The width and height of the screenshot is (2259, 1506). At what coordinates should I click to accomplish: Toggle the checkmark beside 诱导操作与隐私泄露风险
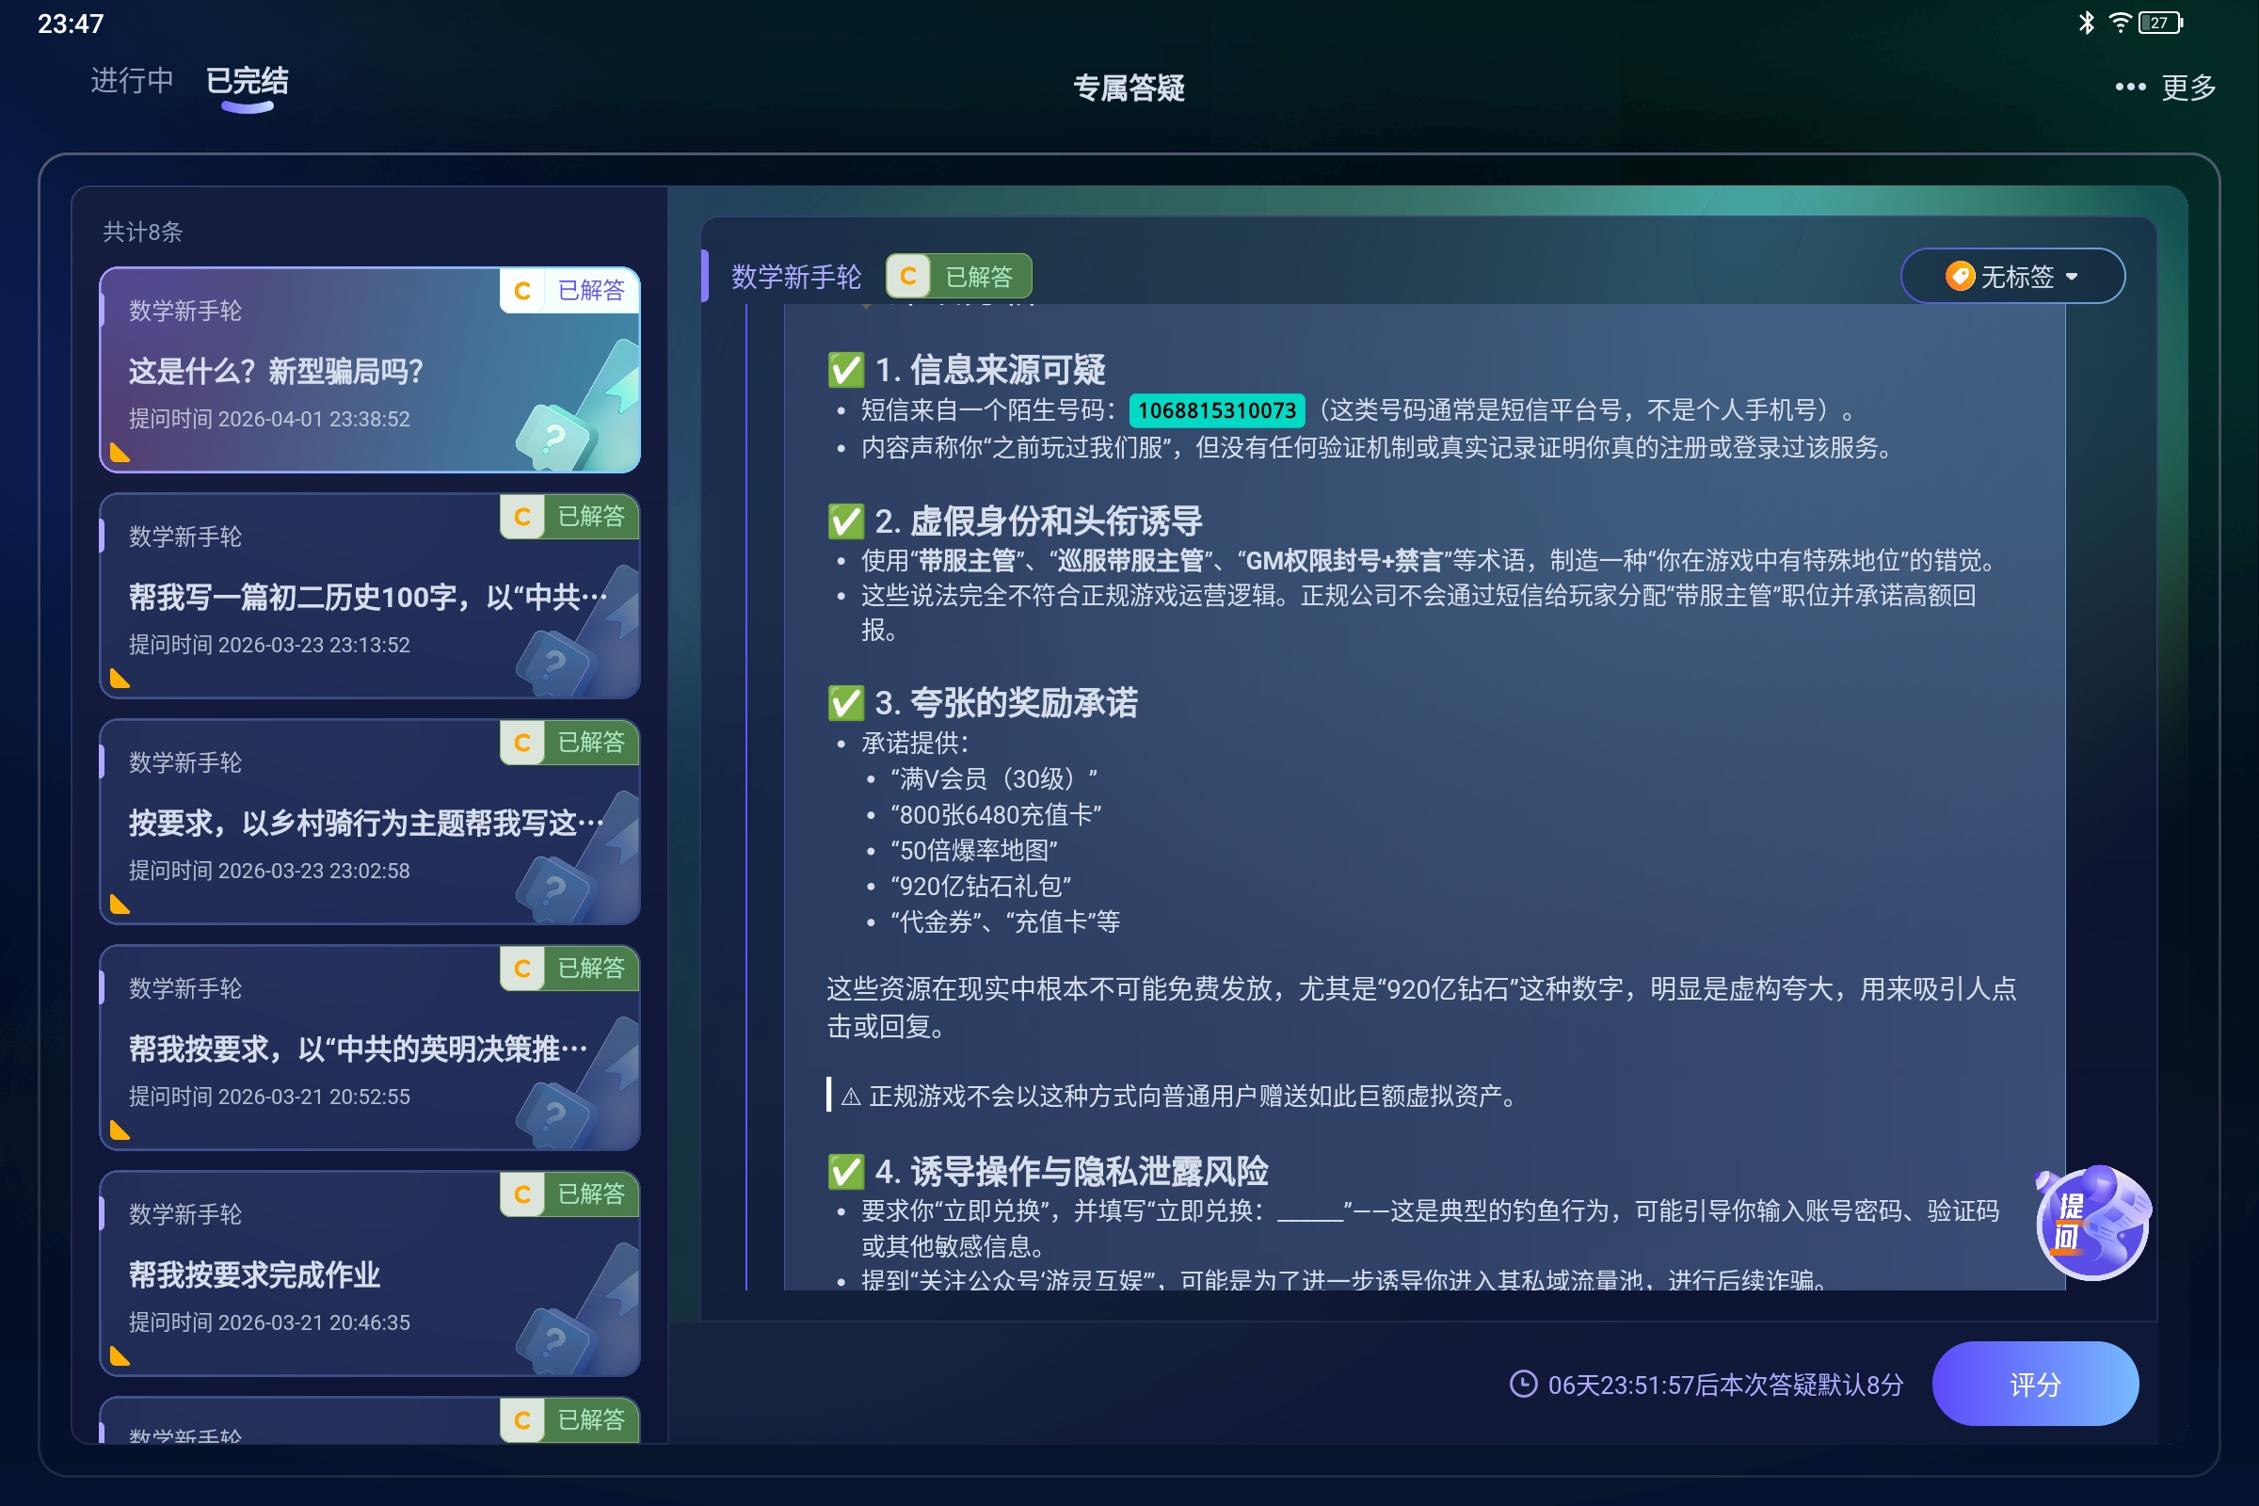(844, 1172)
